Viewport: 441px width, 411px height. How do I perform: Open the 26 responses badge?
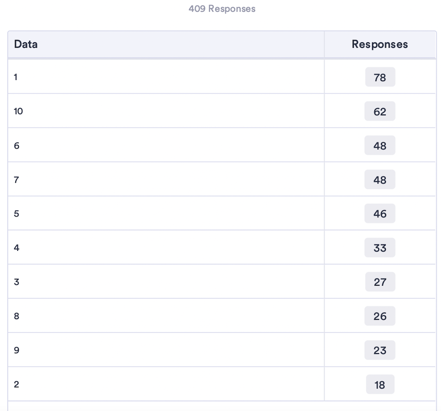[x=380, y=316]
